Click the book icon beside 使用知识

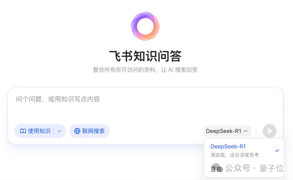pyautogui.click(x=23, y=131)
